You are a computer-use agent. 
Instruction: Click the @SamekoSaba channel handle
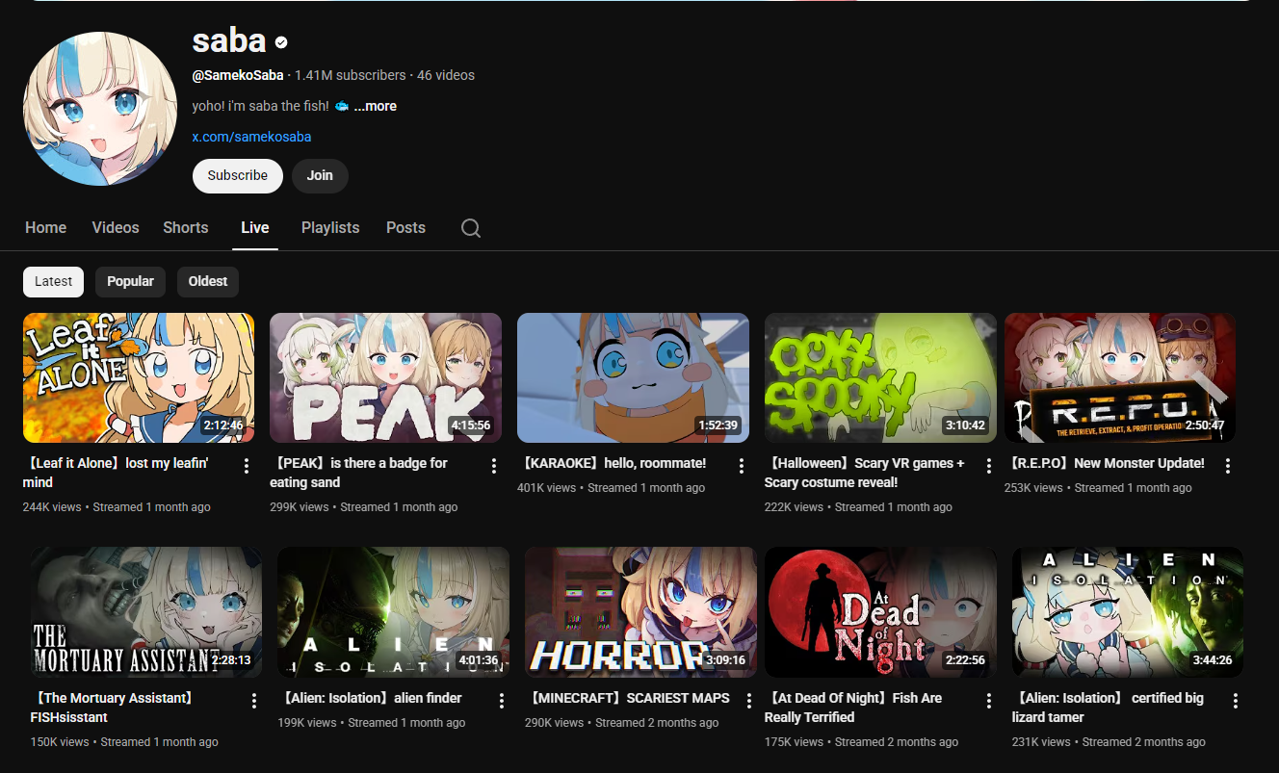(x=238, y=75)
